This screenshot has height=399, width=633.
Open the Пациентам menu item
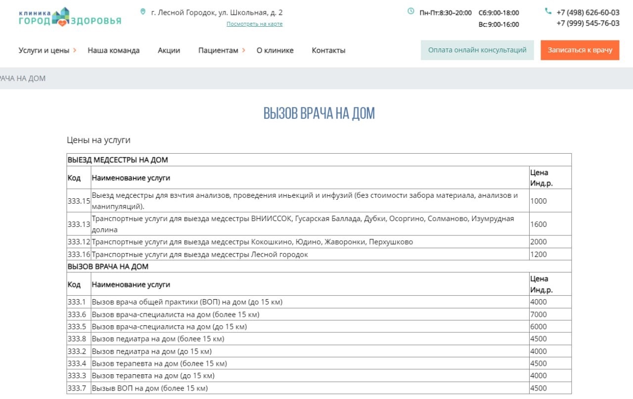(218, 50)
